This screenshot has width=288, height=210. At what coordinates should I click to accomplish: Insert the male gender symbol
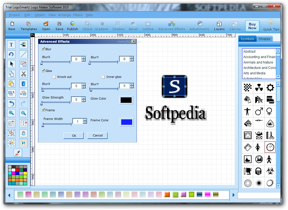(259, 111)
